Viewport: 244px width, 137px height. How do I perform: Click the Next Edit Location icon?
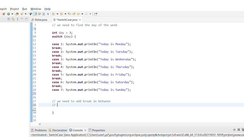(74, 14)
